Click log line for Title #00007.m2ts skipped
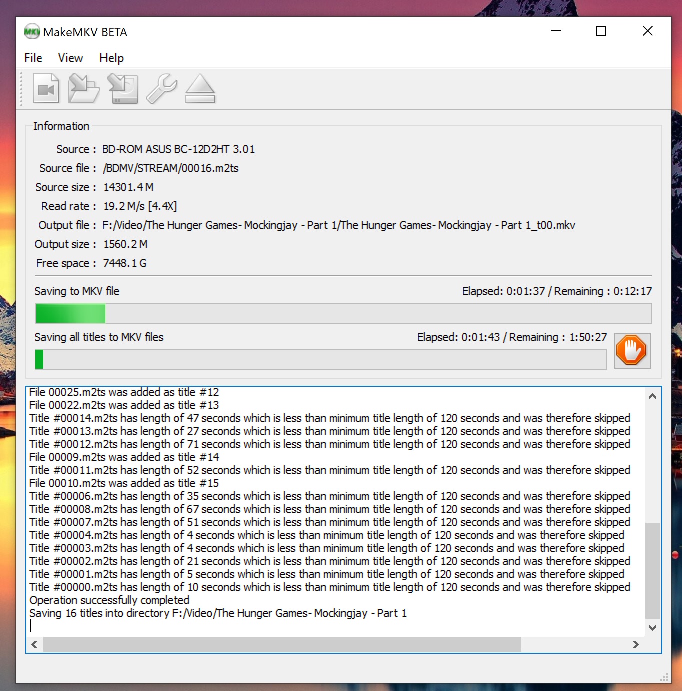 click(x=330, y=522)
